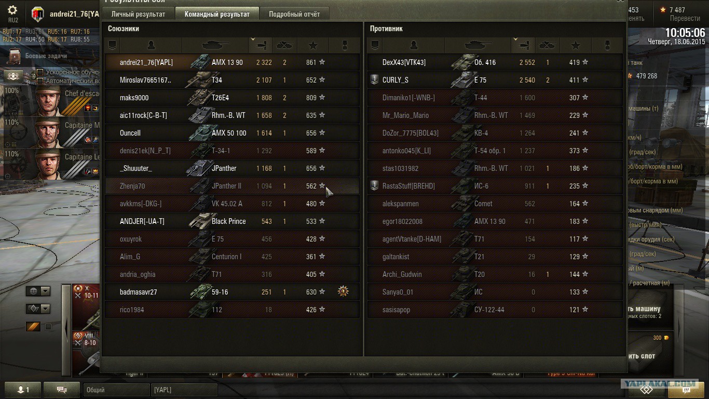Screen dimensions: 709x399
Task: Sort the Противник table by vehicle icon
Action: [478, 46]
